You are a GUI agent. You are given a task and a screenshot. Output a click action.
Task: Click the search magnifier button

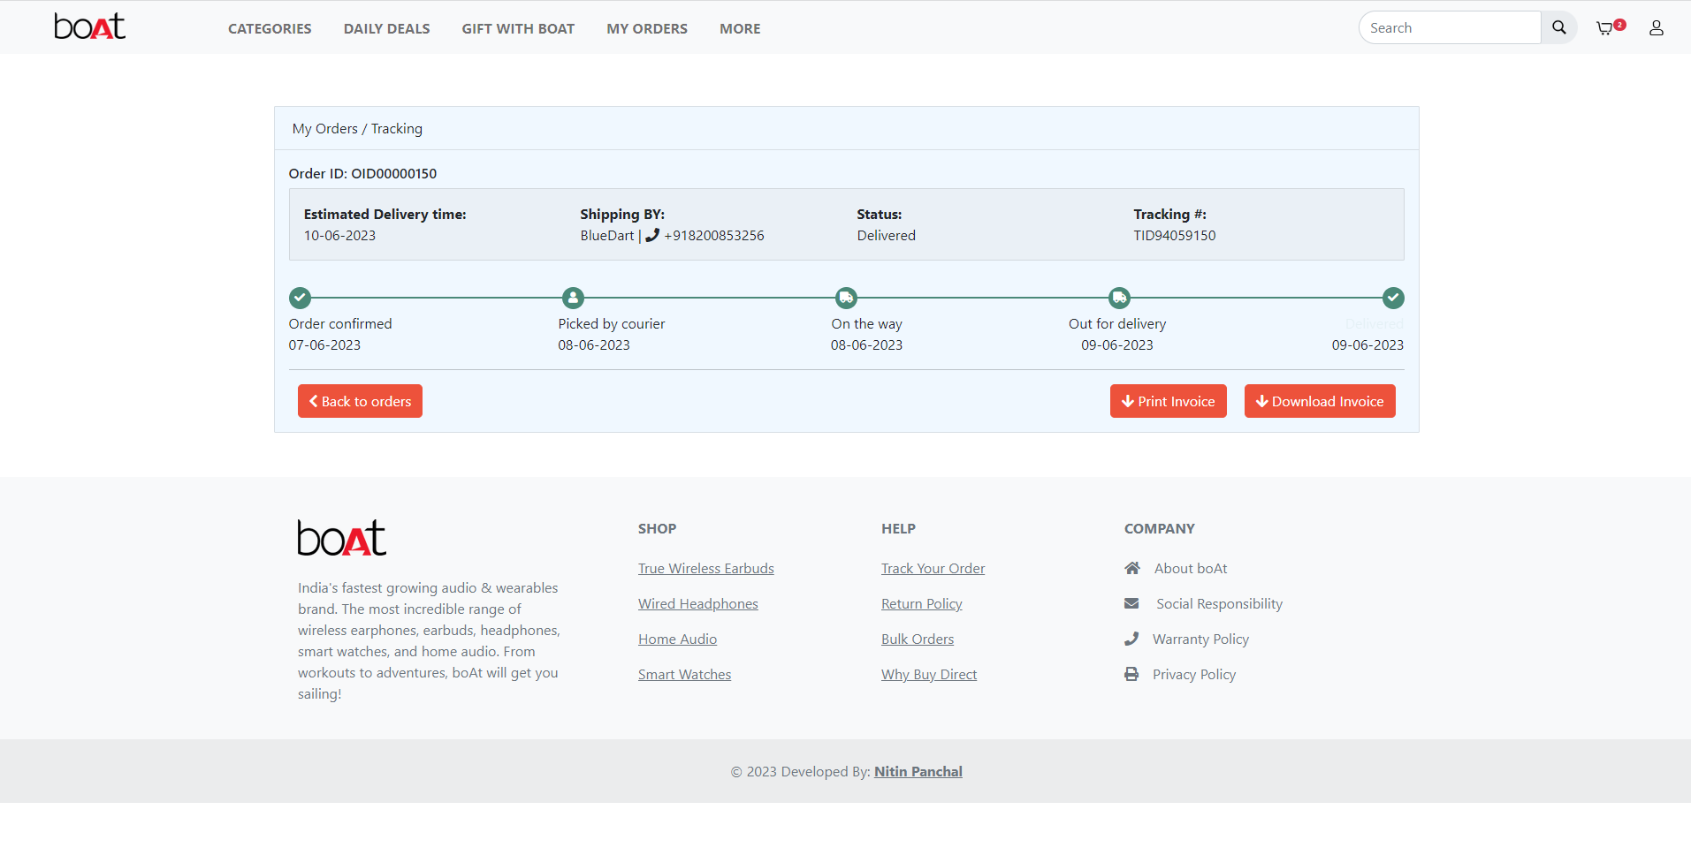1559,27
